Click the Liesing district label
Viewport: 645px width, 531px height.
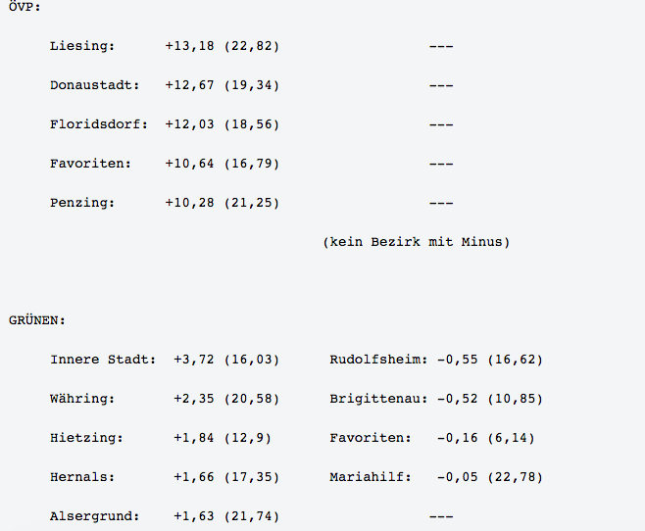tap(82, 46)
